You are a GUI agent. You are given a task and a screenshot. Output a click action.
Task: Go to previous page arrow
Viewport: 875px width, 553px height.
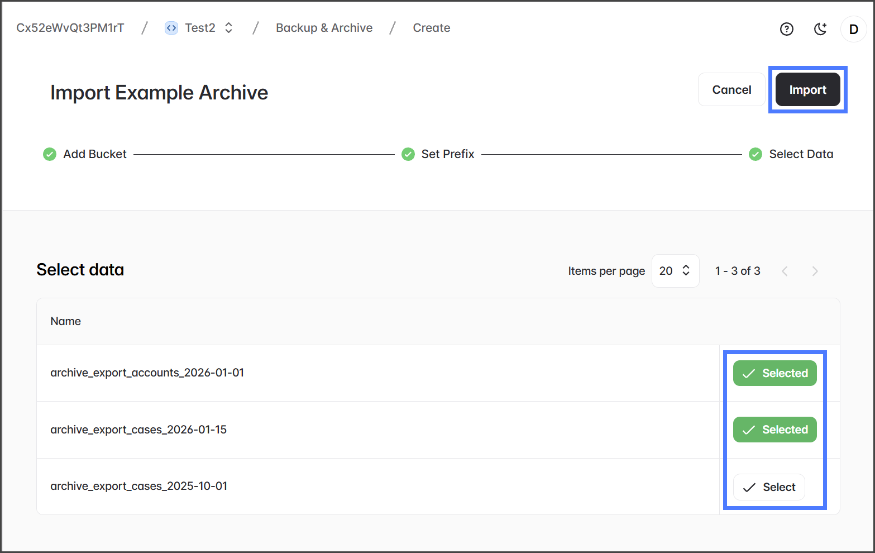coord(785,271)
